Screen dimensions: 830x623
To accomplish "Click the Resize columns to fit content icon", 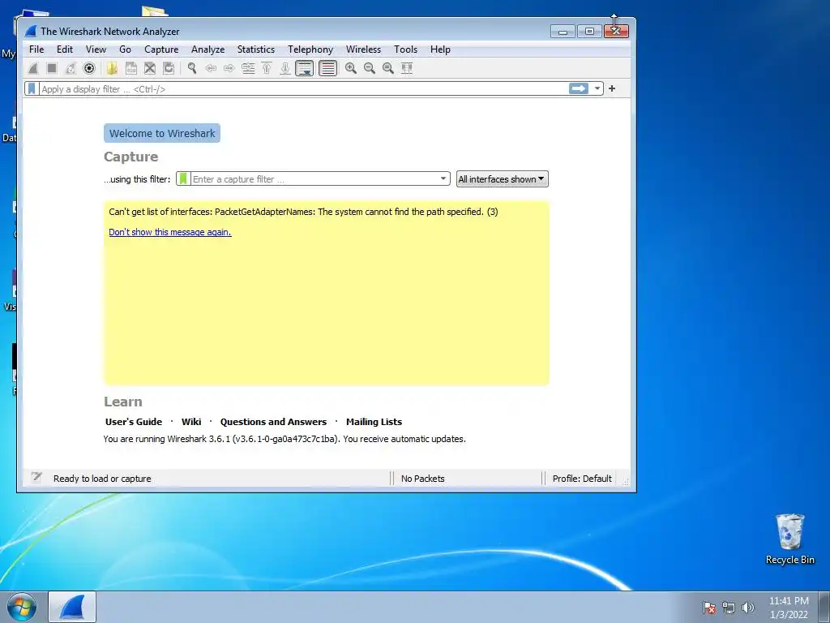I will click(407, 68).
